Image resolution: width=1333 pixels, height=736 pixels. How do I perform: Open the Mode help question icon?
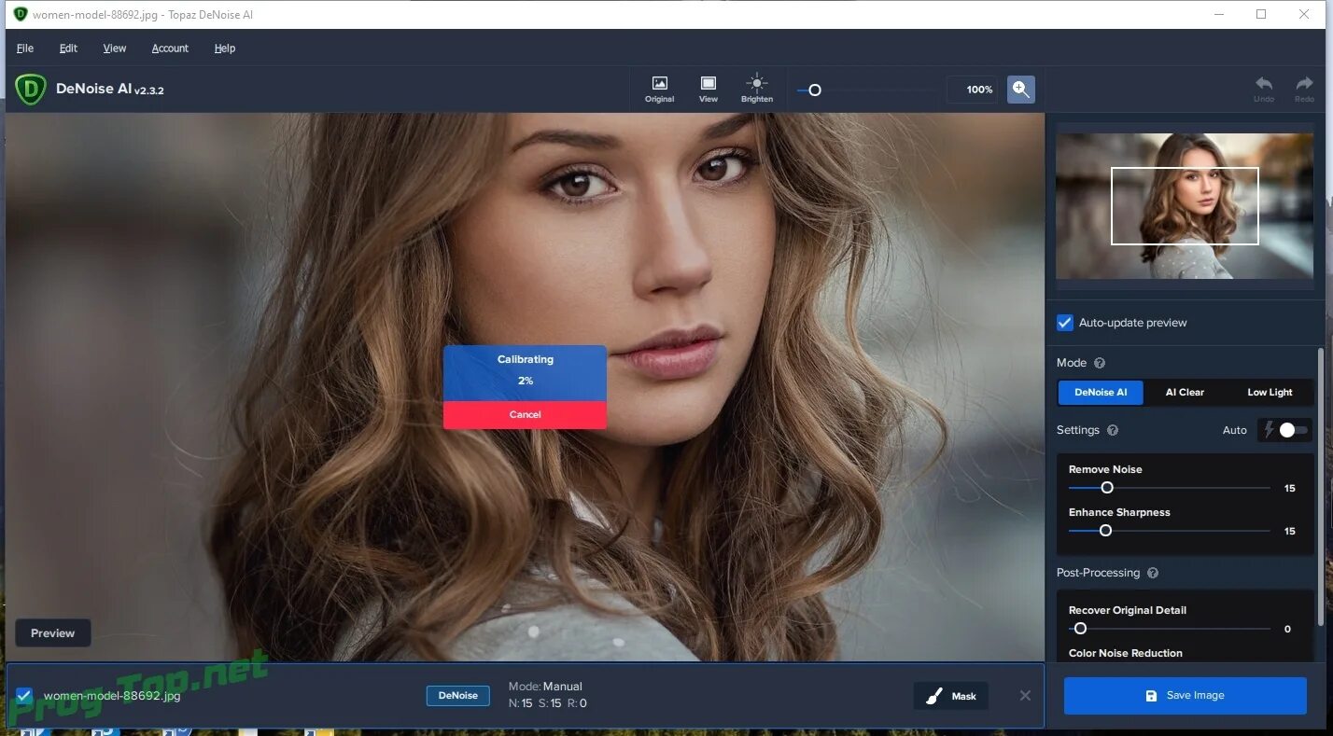1099,363
